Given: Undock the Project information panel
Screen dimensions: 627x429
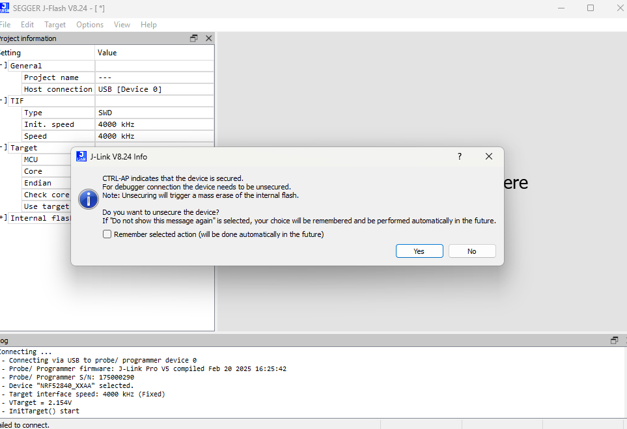Looking at the screenshot, I should 194,38.
